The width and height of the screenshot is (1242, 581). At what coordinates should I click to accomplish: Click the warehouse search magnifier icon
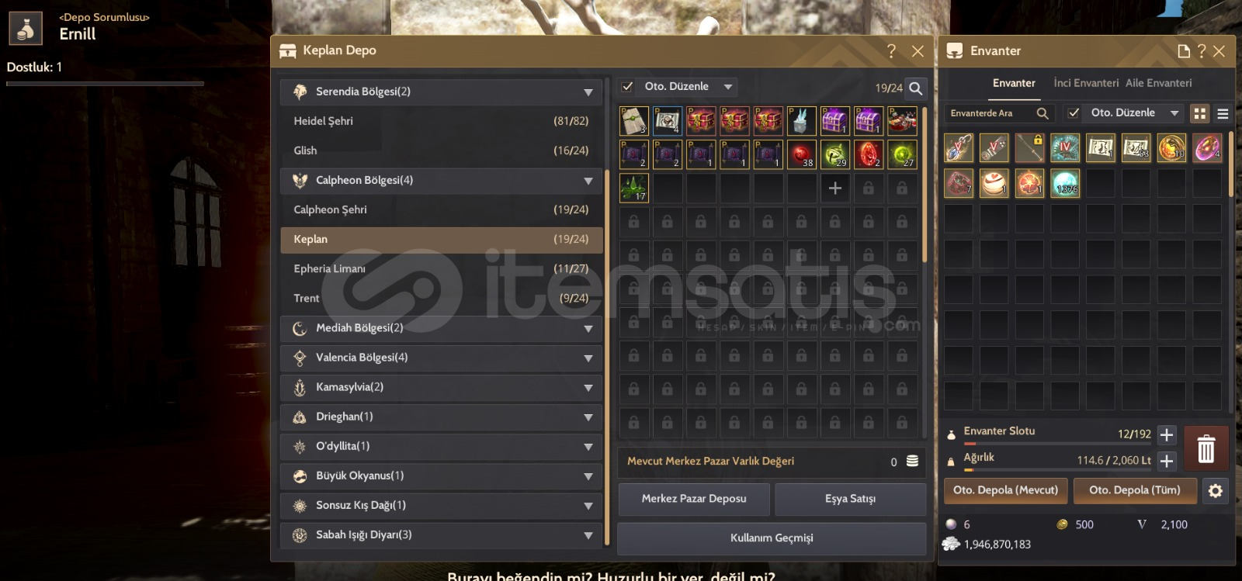(x=916, y=88)
